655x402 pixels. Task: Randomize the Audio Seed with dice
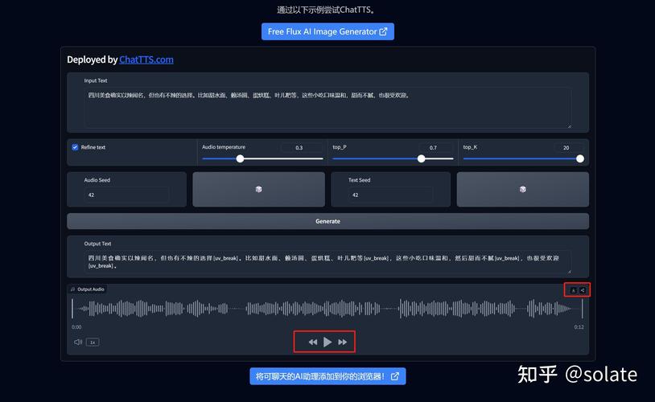coord(258,189)
